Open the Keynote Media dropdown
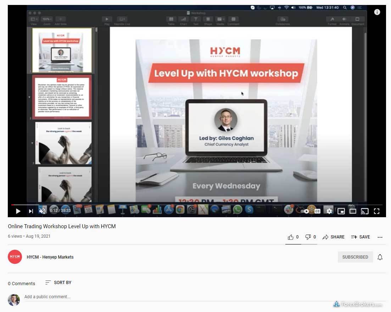The image size is (391, 312). click(x=220, y=19)
